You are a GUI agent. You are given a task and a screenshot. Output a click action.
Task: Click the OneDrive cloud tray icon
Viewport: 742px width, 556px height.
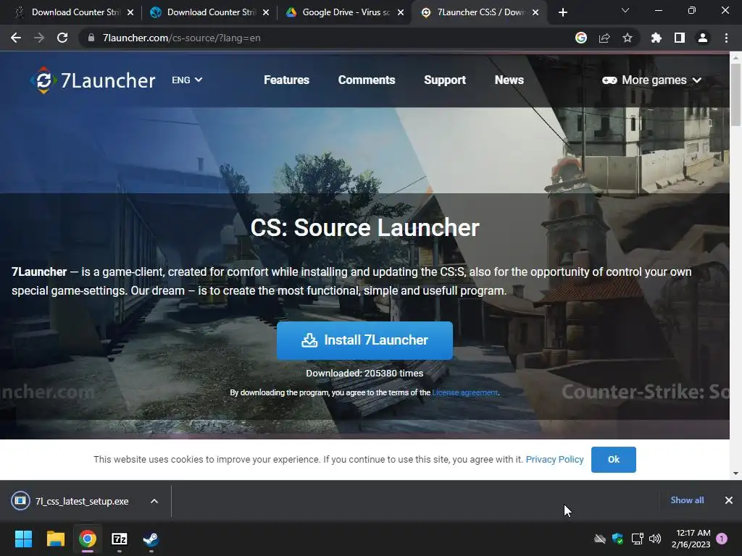(x=599, y=539)
